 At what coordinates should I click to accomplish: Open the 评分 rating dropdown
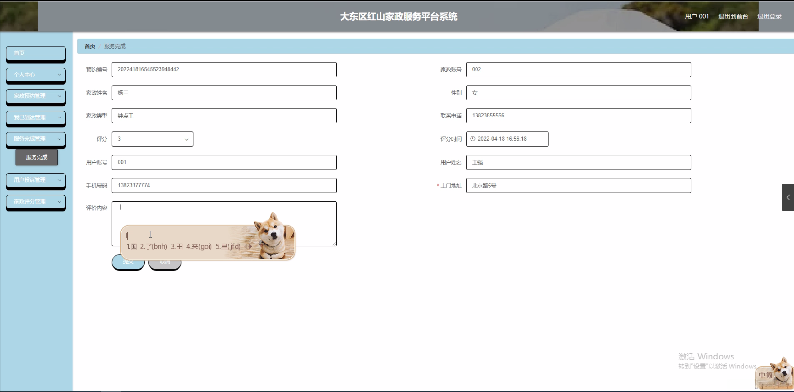tap(152, 139)
